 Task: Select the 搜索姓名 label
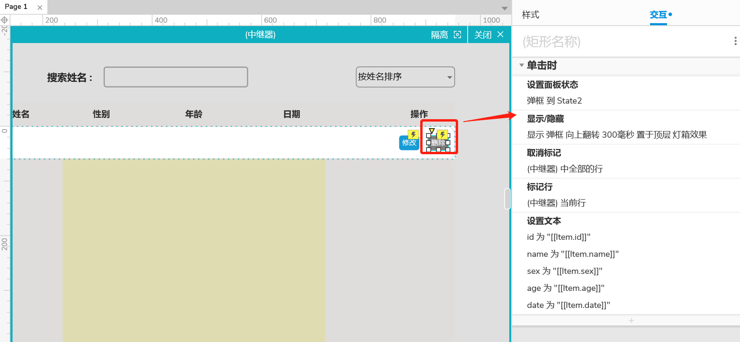click(x=70, y=78)
